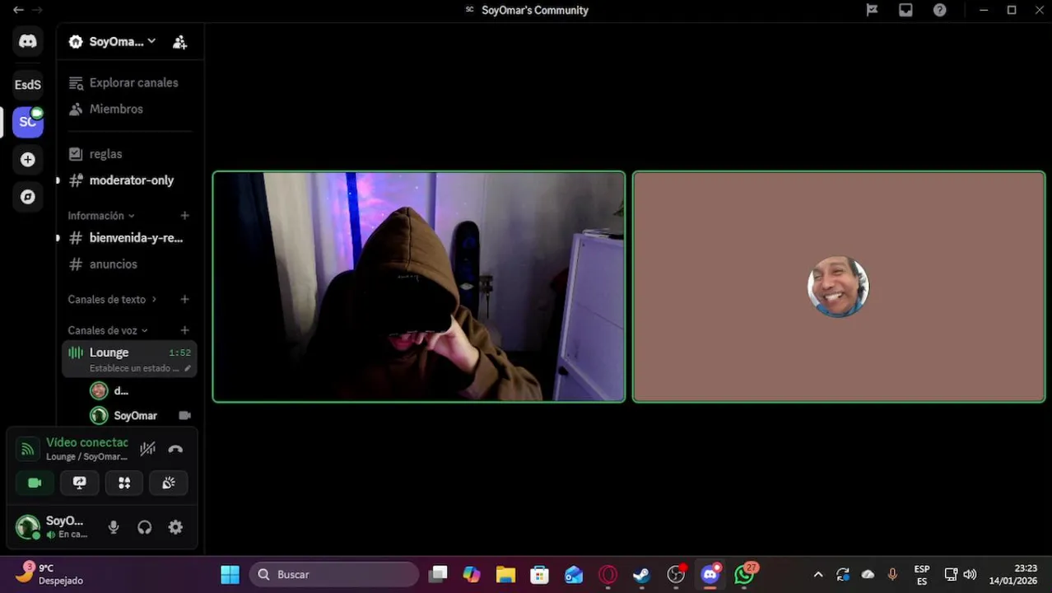The width and height of the screenshot is (1052, 593).
Task: Open ESP language input switcher
Action: click(922, 574)
